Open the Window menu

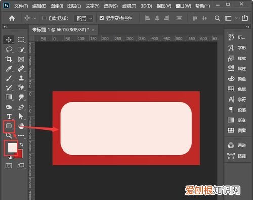click(183, 6)
